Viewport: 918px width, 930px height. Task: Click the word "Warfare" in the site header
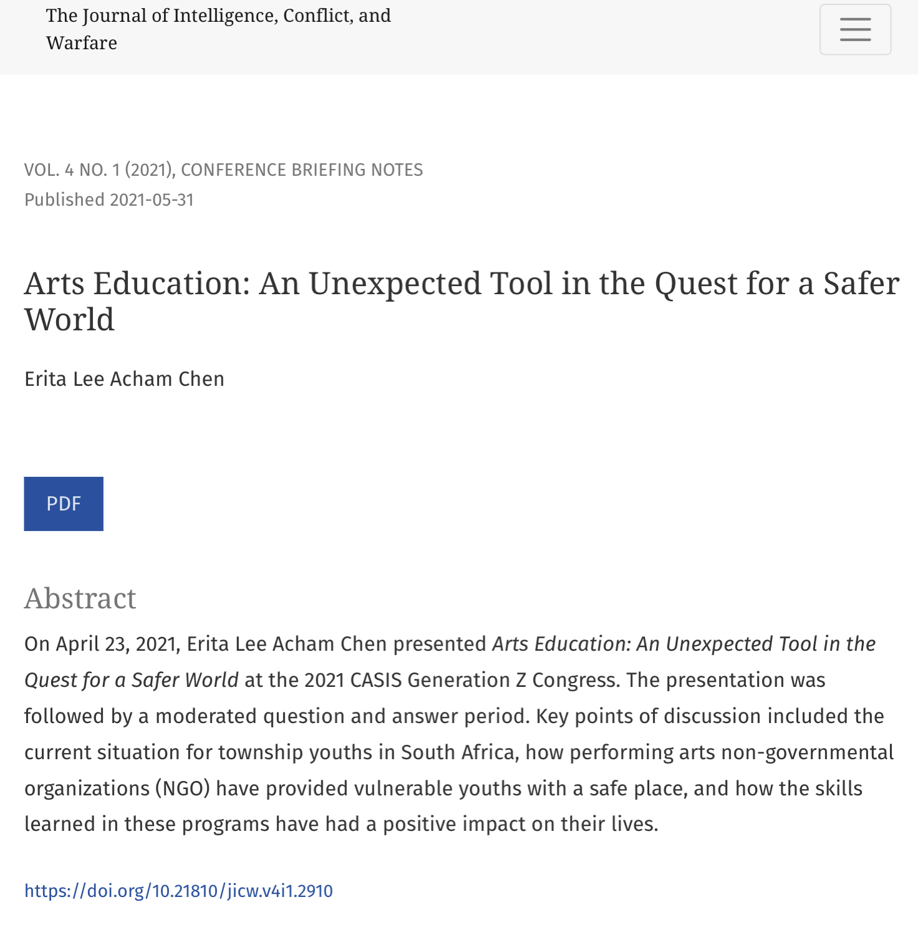point(82,43)
